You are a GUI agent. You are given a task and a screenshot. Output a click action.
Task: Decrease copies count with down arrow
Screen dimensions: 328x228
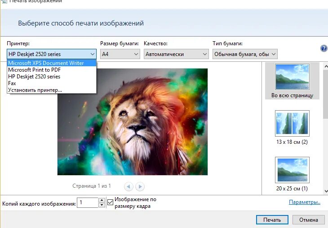pyautogui.click(x=102, y=205)
